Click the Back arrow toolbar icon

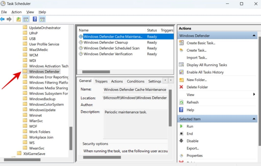pyautogui.click(x=2, y=19)
